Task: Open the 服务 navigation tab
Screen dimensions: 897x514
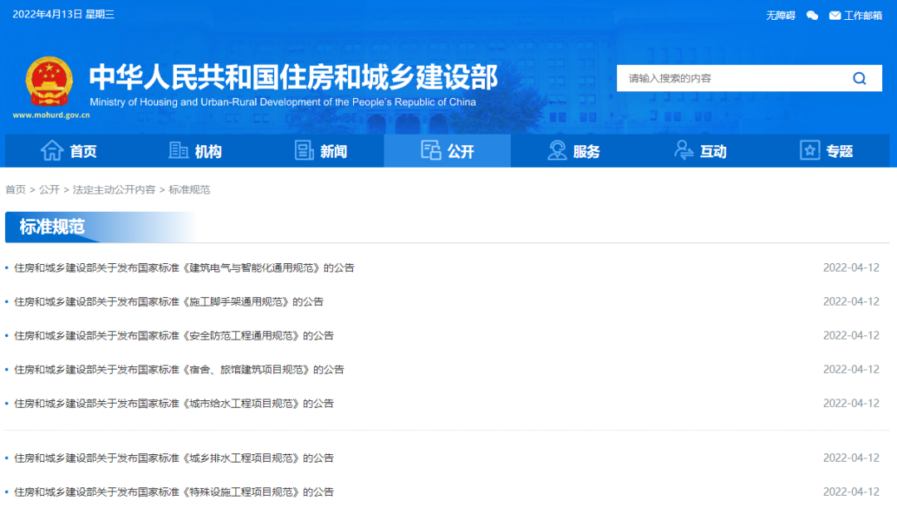Action: (x=574, y=151)
